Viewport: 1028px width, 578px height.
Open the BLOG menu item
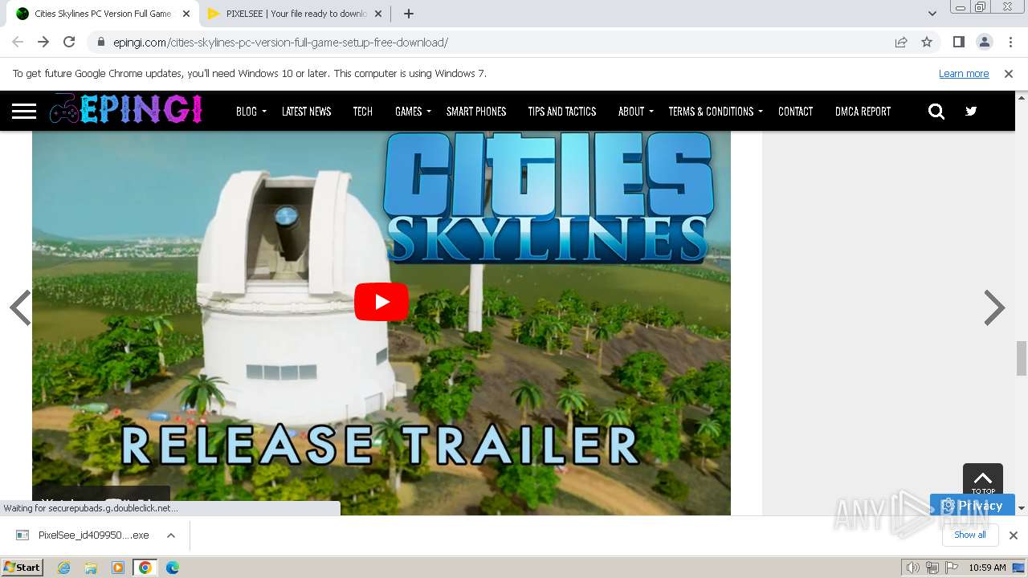click(247, 112)
